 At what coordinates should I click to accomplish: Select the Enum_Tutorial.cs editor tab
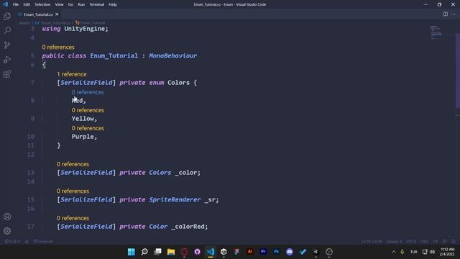38,14
